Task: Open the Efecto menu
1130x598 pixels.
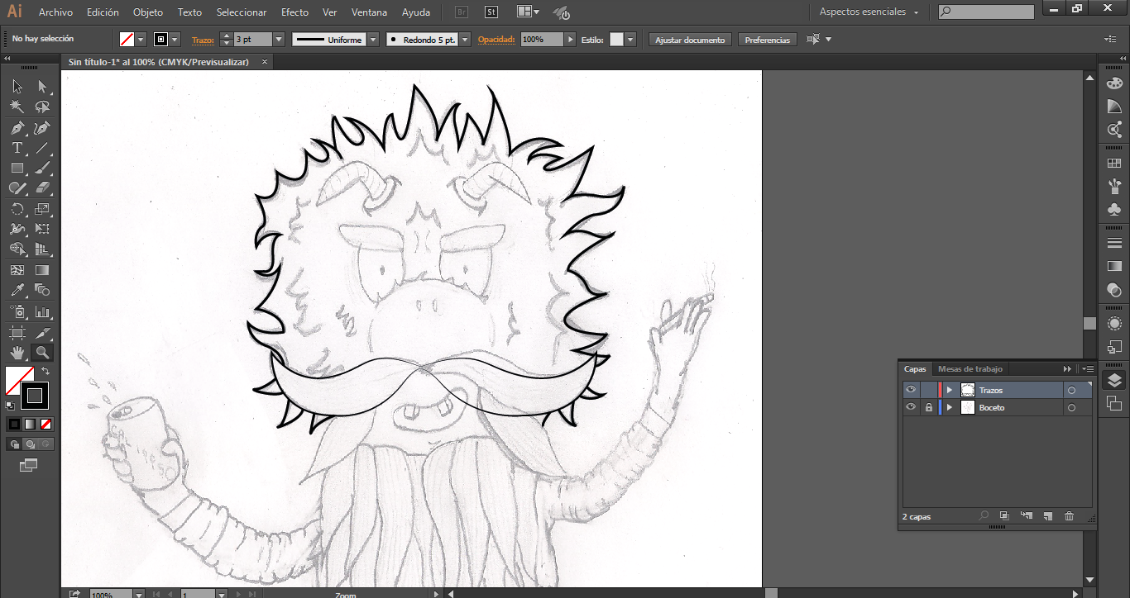Action: click(294, 12)
